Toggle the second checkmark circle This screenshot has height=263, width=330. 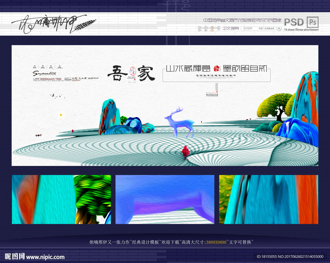coord(206,28)
